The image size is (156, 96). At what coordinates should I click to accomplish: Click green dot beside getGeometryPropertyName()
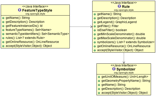point(99,81)
